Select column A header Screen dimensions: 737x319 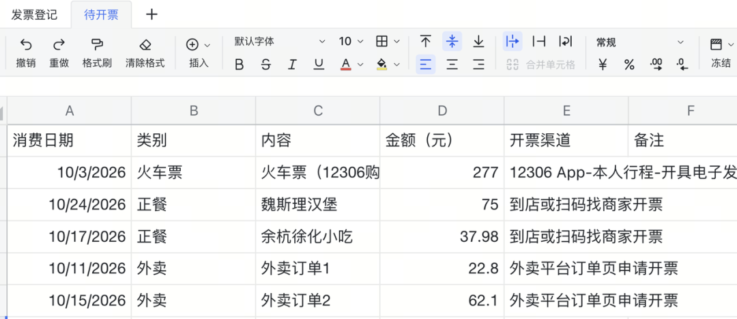(70, 111)
